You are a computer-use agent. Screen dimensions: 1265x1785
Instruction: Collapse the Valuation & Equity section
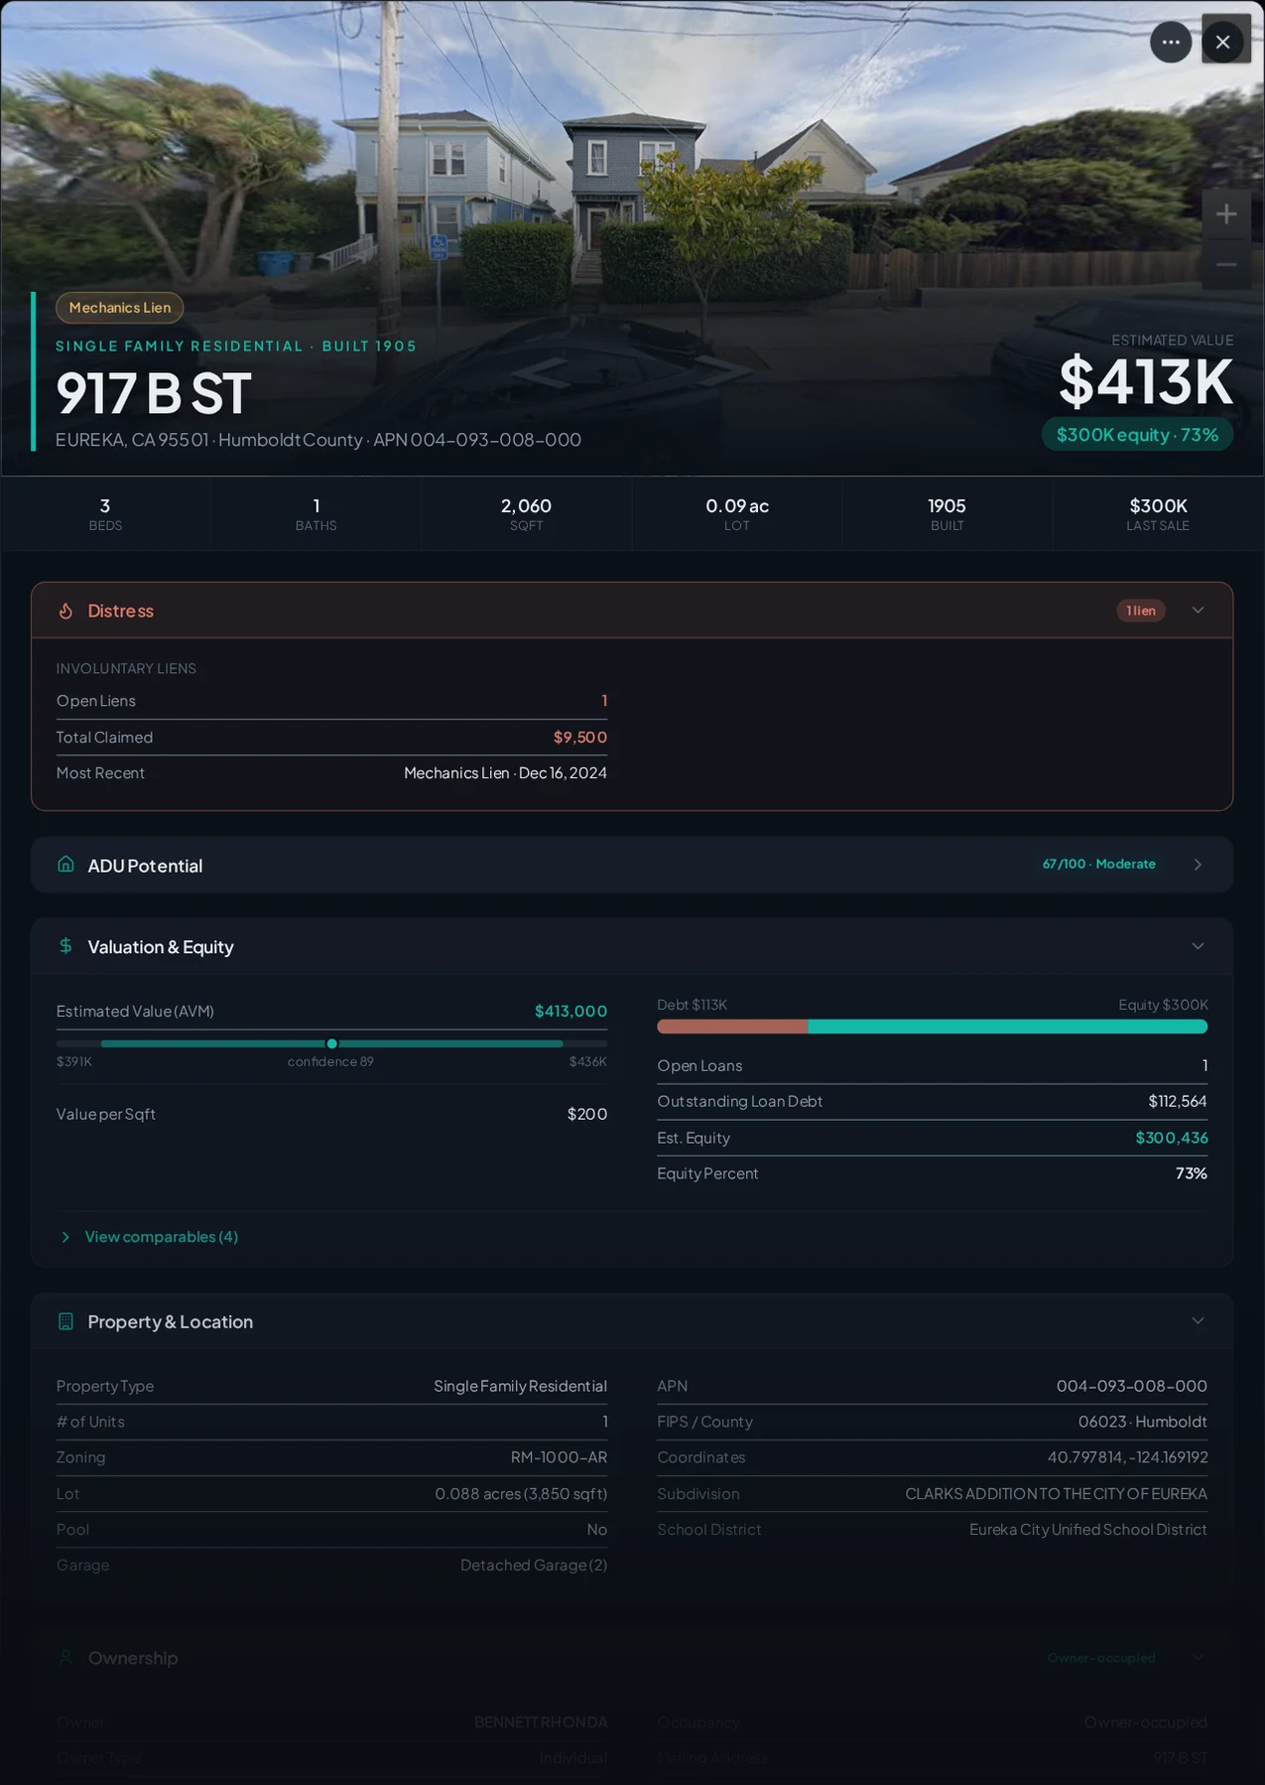(1198, 946)
